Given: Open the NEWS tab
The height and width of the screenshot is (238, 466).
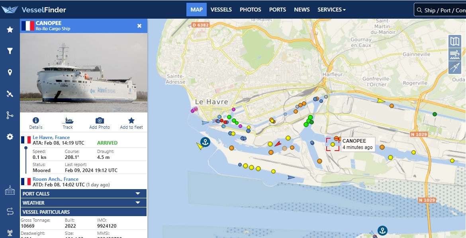Looking at the screenshot, I should click(302, 10).
